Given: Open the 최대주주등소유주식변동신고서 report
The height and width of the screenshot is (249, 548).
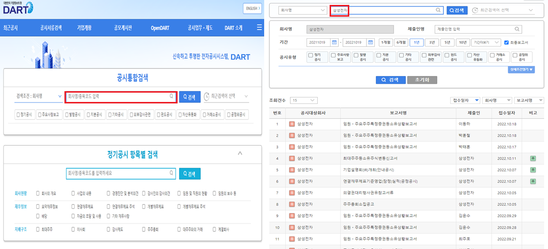Looking at the screenshot, I should point(370,158).
